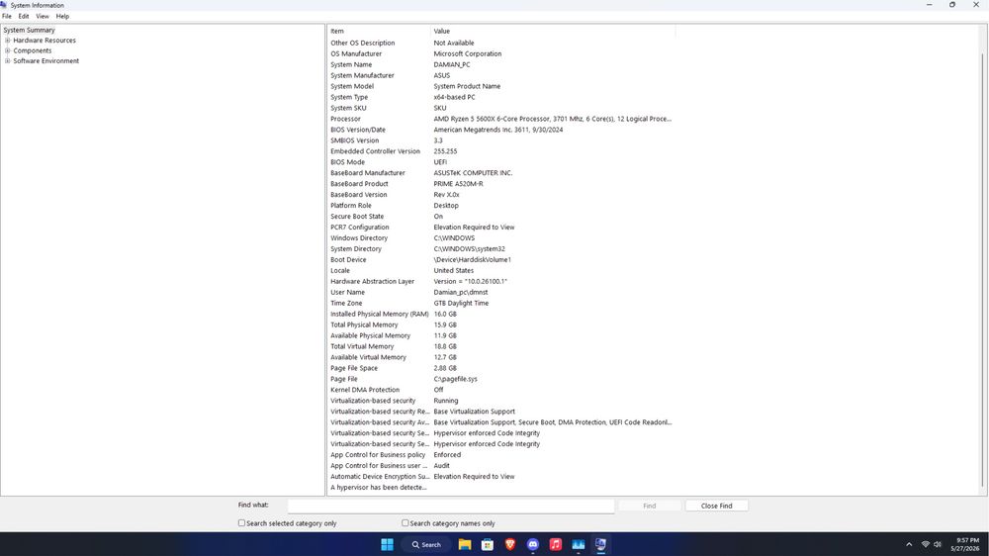Open the File menu
Image resolution: width=989 pixels, height=556 pixels.
[x=7, y=17]
